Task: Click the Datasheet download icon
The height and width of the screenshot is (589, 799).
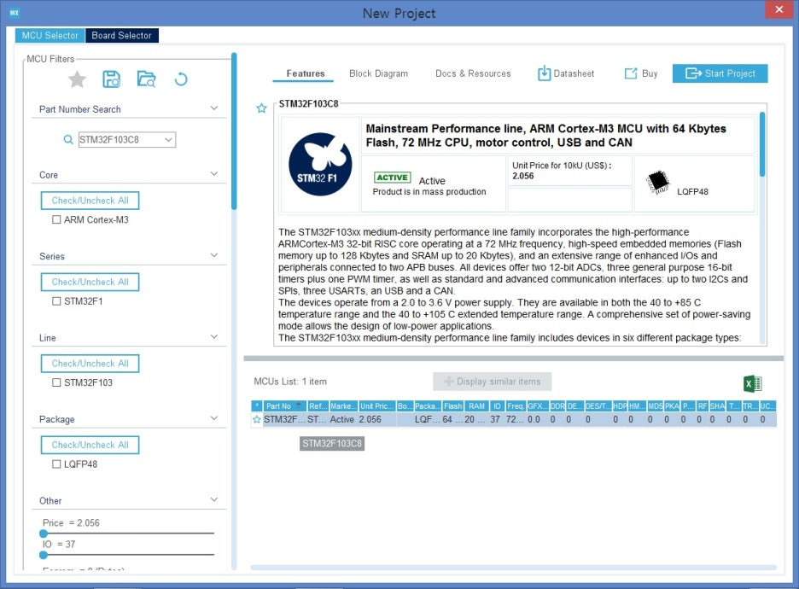Action: point(544,73)
